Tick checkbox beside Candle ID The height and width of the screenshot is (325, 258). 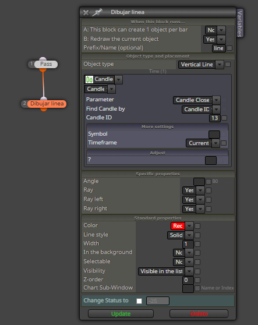(224, 118)
